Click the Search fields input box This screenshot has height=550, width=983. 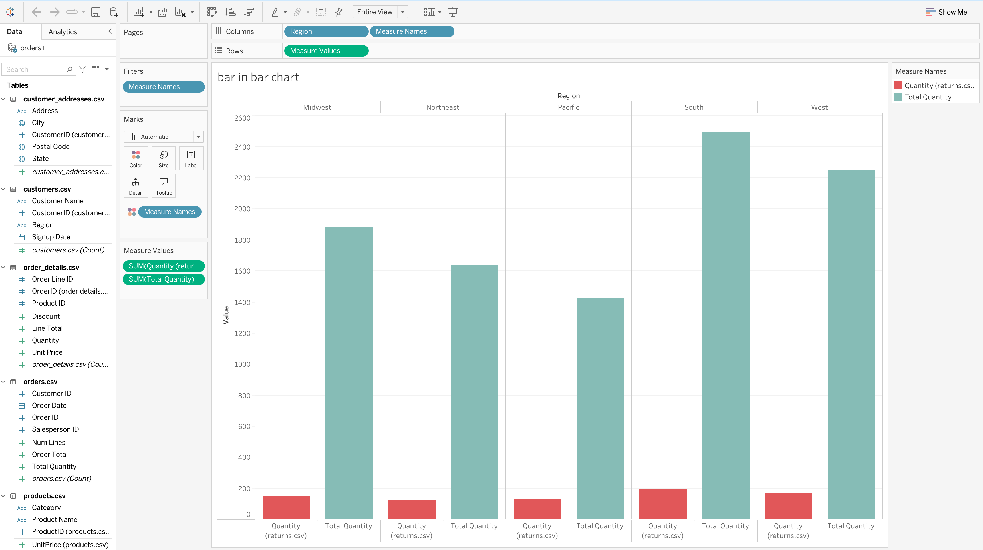[34, 69]
